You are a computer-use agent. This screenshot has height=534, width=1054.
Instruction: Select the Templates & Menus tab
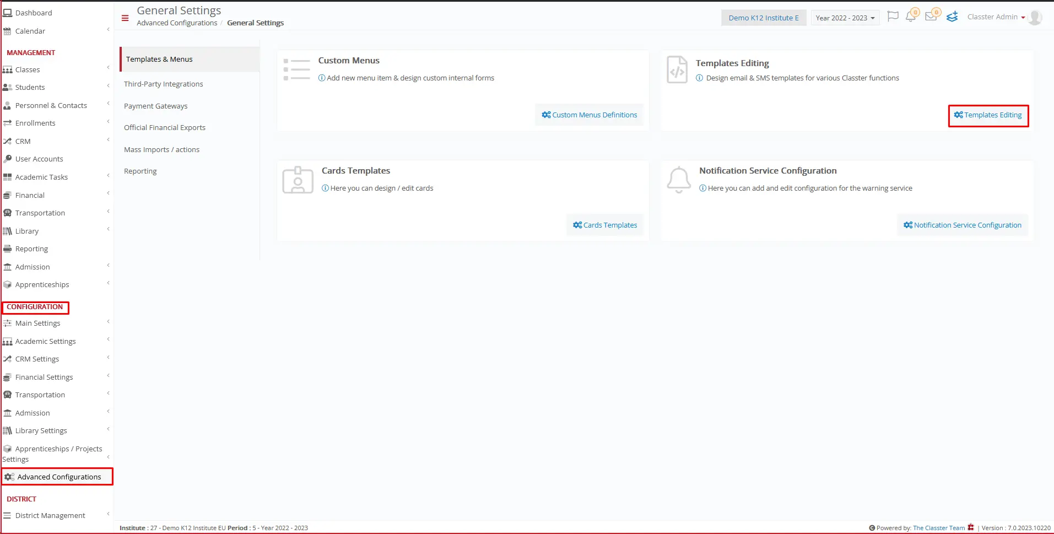(x=190, y=60)
